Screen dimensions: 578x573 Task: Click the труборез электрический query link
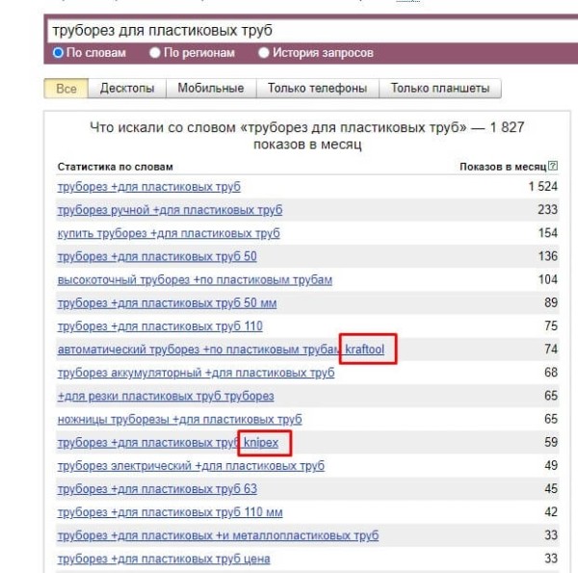tap(191, 466)
